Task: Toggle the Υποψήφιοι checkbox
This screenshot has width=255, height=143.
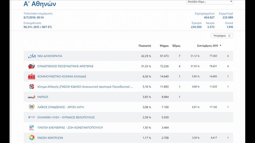Action: coord(229,36)
